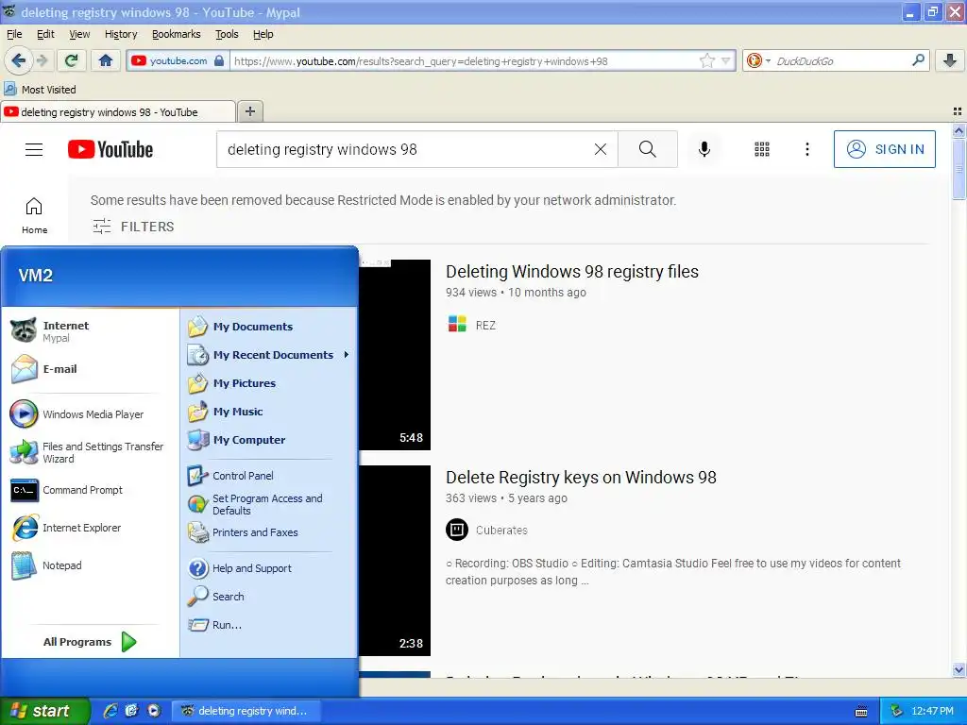Viewport: 967px width, 725px height.
Task: Reload the page with the refresh icon
Action: [x=72, y=60]
